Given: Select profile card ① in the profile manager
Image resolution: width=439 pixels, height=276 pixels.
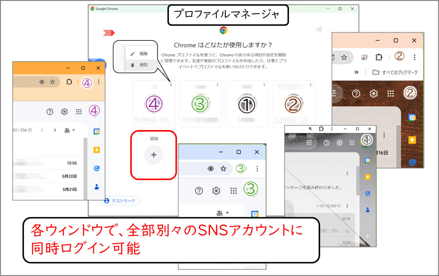Looking at the screenshot, I should tap(247, 104).
